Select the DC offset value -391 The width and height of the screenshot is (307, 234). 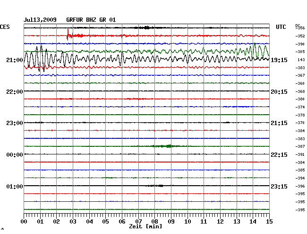[x=300, y=154]
